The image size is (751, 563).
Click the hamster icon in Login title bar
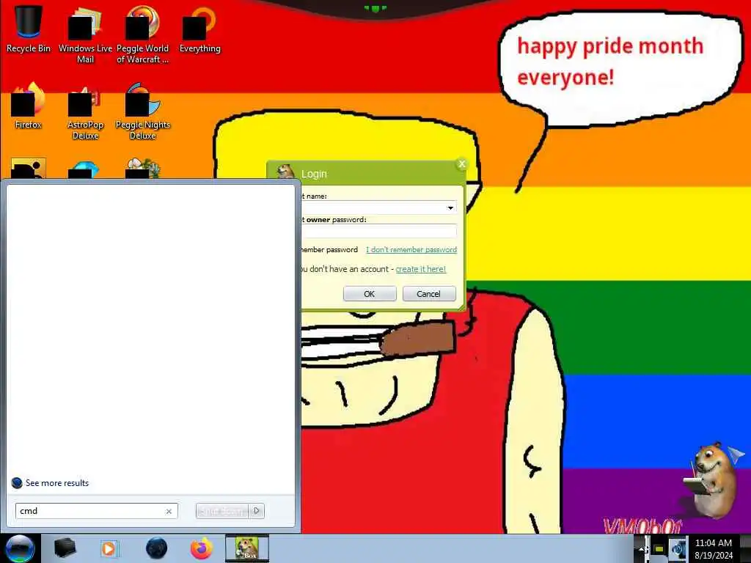(286, 171)
